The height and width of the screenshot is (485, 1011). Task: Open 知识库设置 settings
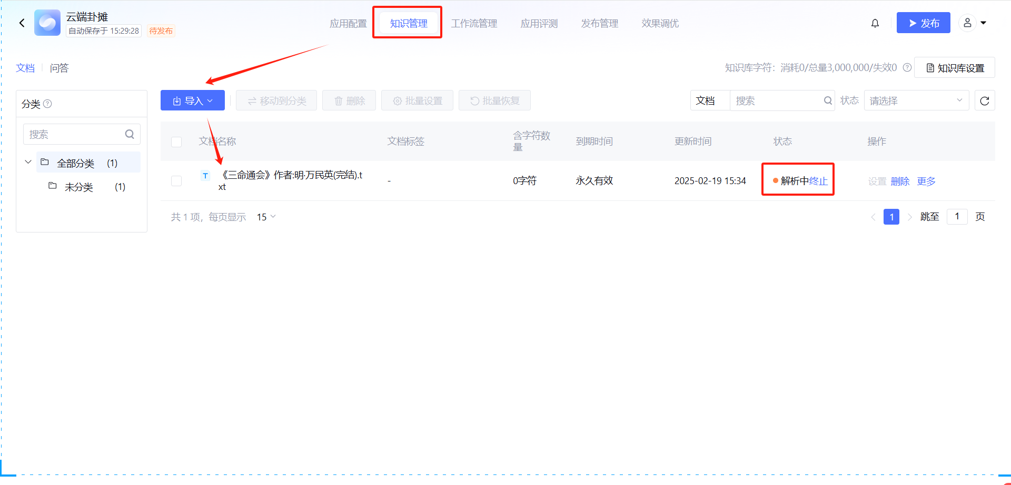tap(955, 67)
